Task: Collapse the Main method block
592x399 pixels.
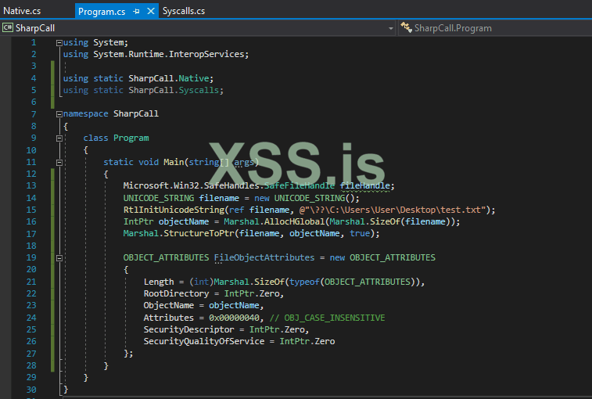Action: point(59,162)
